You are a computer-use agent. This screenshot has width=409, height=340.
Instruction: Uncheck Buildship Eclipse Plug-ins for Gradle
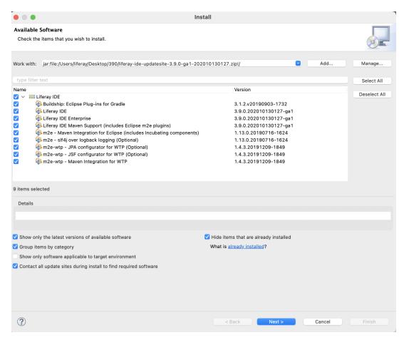(x=16, y=104)
